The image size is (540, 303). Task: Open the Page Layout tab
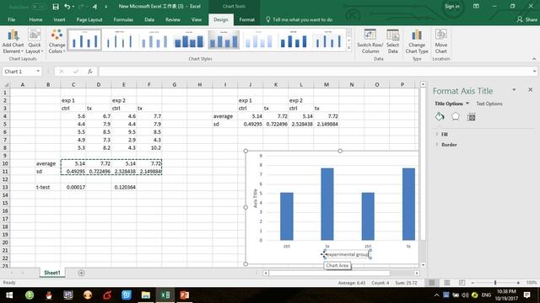89,19
